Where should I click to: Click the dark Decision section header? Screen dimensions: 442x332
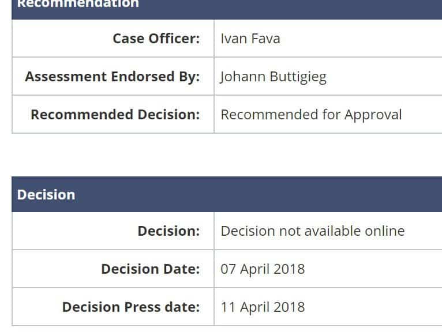46,195
